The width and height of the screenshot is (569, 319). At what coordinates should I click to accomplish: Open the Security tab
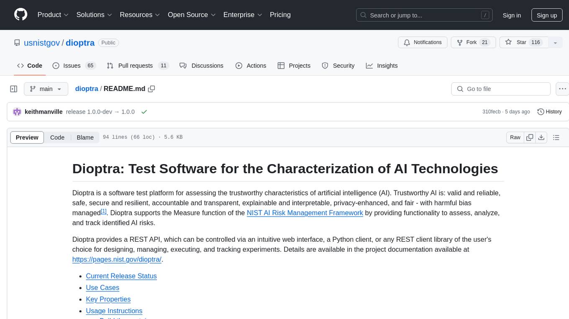point(338,66)
